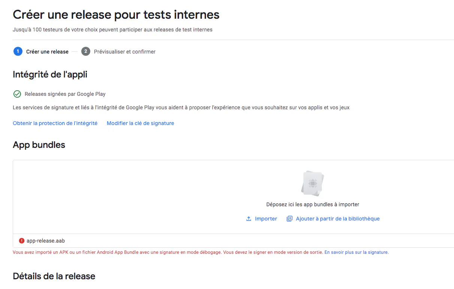
Task: Click the "Déposez ici les app bundles" text
Action: pyautogui.click(x=312, y=204)
